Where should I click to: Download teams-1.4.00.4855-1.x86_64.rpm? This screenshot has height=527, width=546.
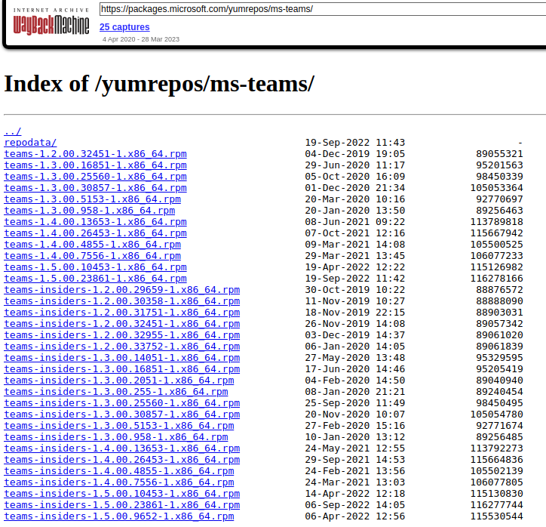[x=92, y=245]
